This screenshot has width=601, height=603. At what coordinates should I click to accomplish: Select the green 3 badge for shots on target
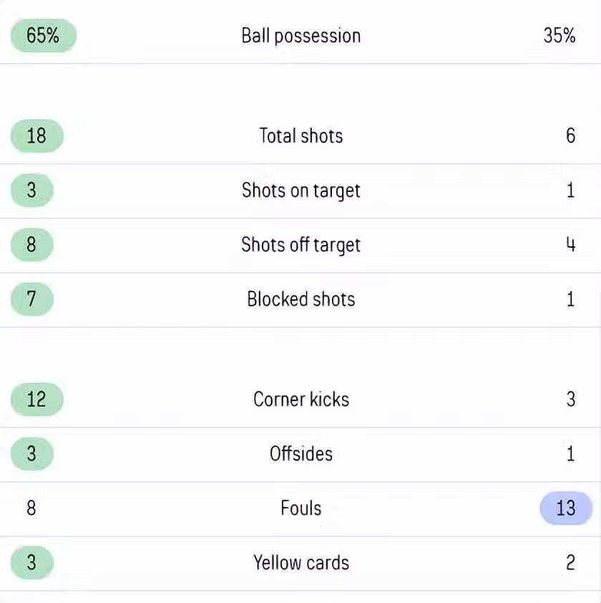click(31, 190)
